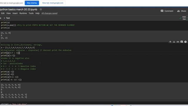Copy link to cell with the link icon

[178, 42]
